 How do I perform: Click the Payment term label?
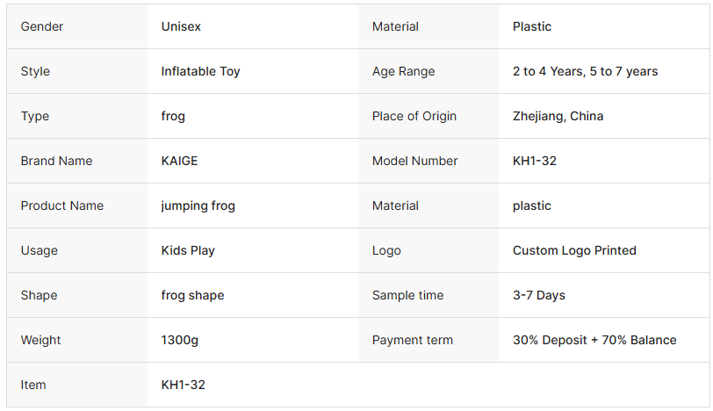coord(413,340)
